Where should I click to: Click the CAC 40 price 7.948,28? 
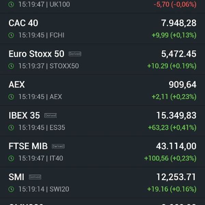(179, 23)
